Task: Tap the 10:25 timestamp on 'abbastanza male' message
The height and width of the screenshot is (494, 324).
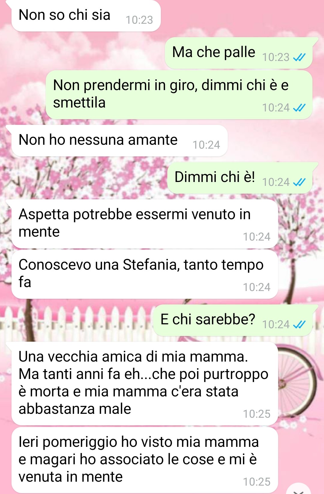Action: click(257, 414)
